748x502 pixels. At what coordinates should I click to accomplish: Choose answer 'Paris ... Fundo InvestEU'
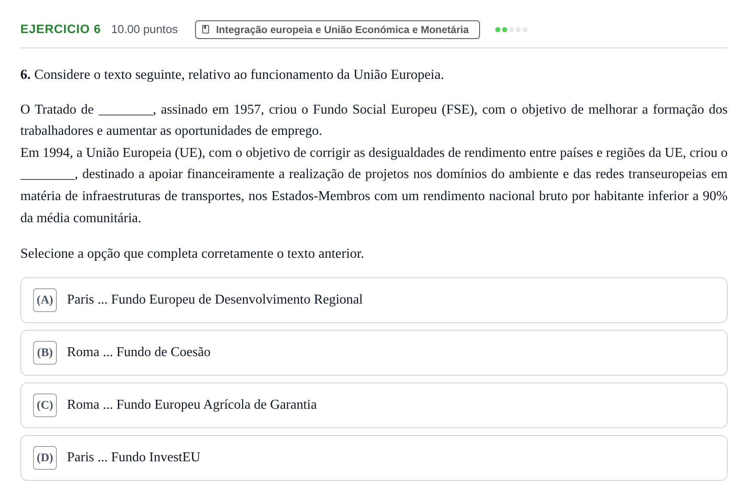tap(374, 458)
